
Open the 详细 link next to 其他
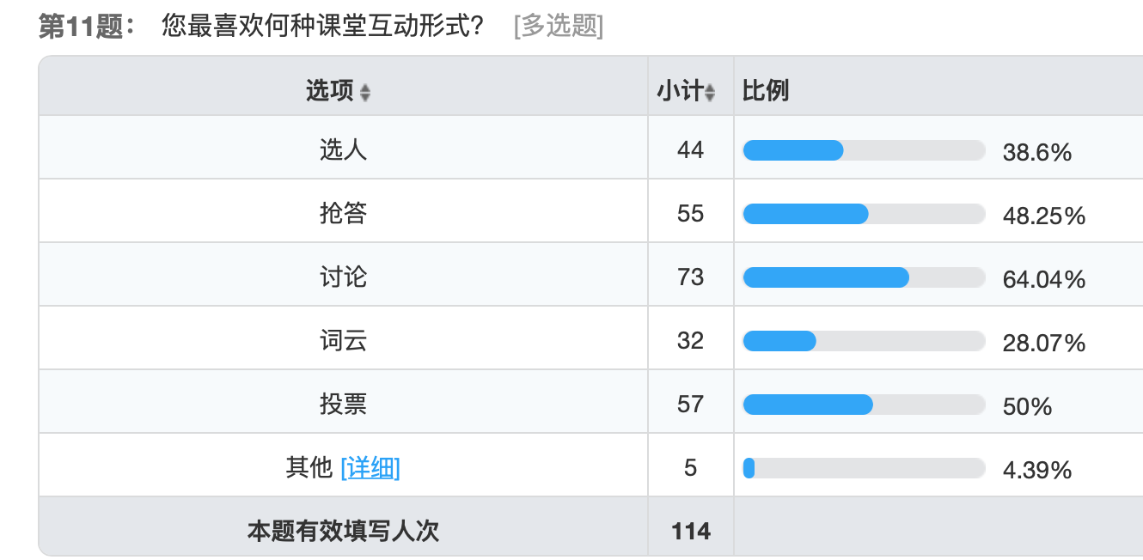pyautogui.click(x=370, y=468)
